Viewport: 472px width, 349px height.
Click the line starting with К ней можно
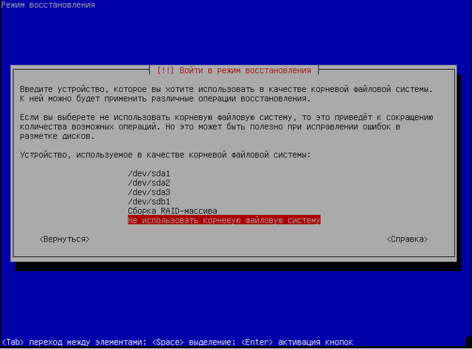165,98
